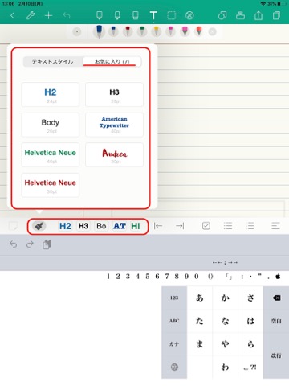Switch to テキストスタイル tab
This screenshot has height=386, width=289.
tap(52, 62)
